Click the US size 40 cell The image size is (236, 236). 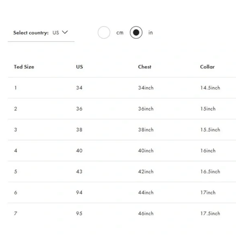(x=79, y=151)
